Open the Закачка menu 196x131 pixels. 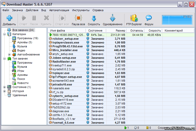pyautogui.click(x=17, y=10)
